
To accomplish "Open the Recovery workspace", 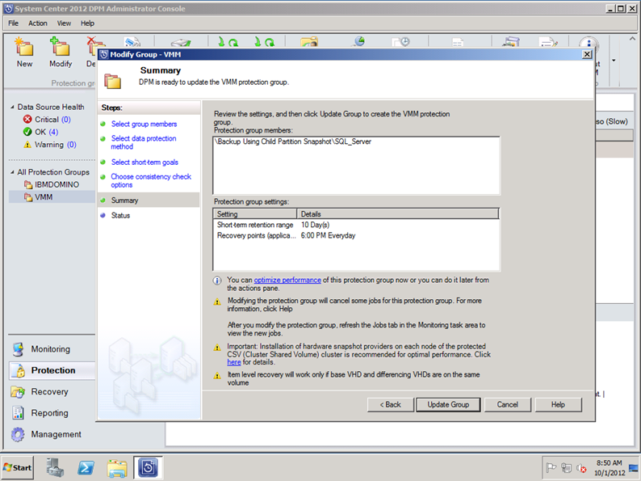I will tap(51, 392).
